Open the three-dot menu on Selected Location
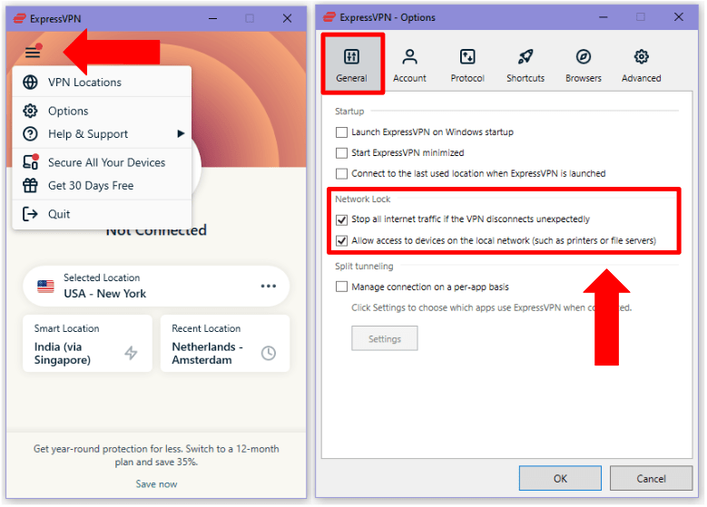The height and width of the screenshot is (507, 707). 269,287
